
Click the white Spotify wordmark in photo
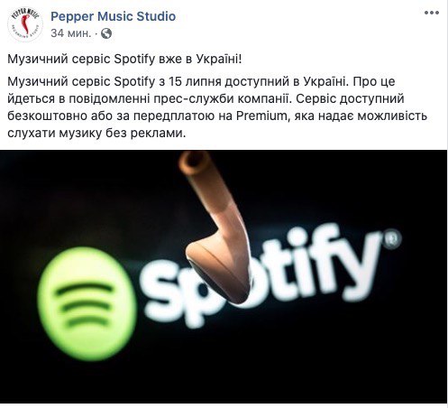[x=270, y=274]
